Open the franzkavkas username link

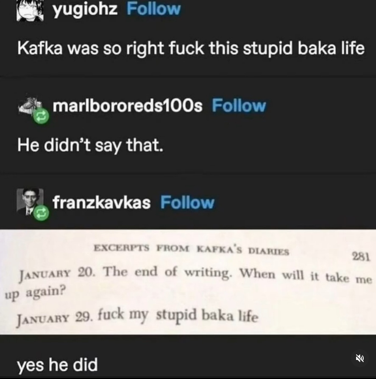[x=101, y=202]
